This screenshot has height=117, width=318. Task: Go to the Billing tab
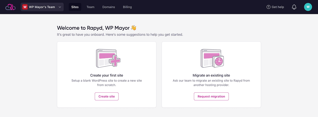pyautogui.click(x=127, y=7)
